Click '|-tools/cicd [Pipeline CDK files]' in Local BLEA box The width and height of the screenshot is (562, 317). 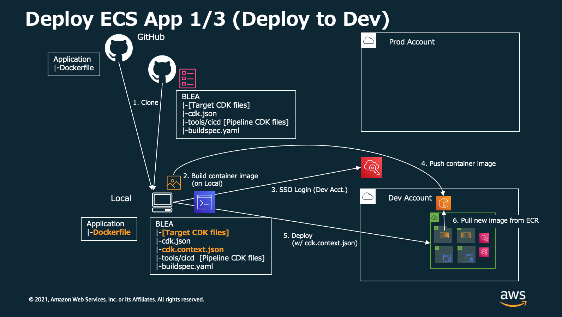[x=210, y=258]
